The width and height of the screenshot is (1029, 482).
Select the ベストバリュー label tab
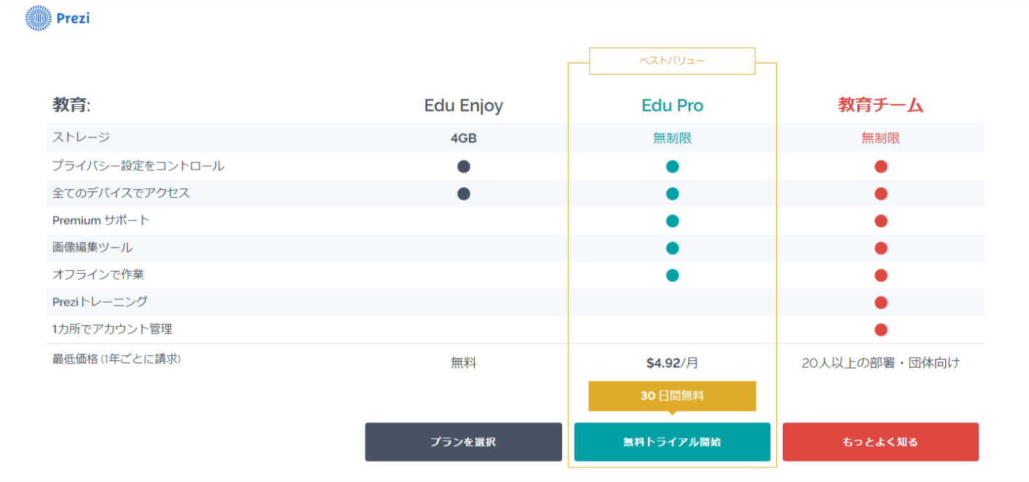672,61
